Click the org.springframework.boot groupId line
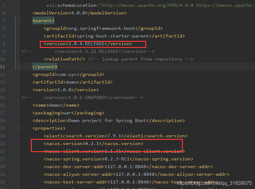Viewport: 255px width, 189px height. coord(103,28)
